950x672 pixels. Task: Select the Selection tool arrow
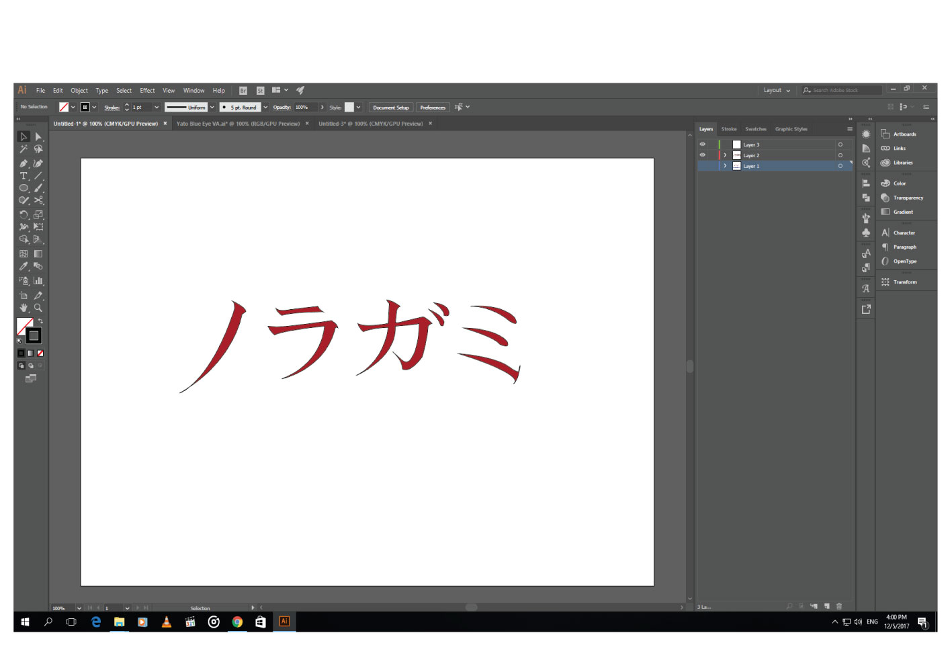[x=24, y=136]
